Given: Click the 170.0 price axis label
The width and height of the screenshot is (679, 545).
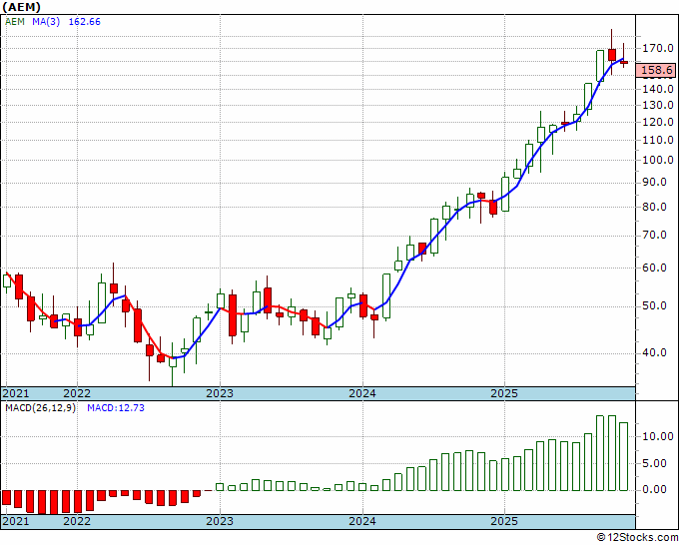Looking at the screenshot, I should coord(657,48).
